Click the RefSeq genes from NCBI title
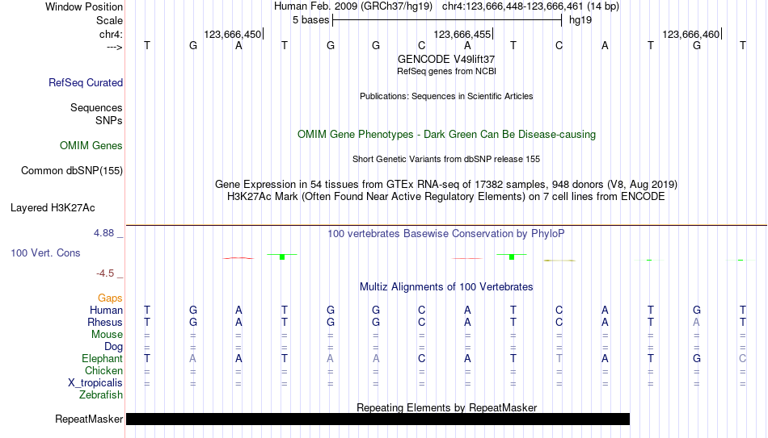Screen dimensions: 768x438 (x=446, y=71)
